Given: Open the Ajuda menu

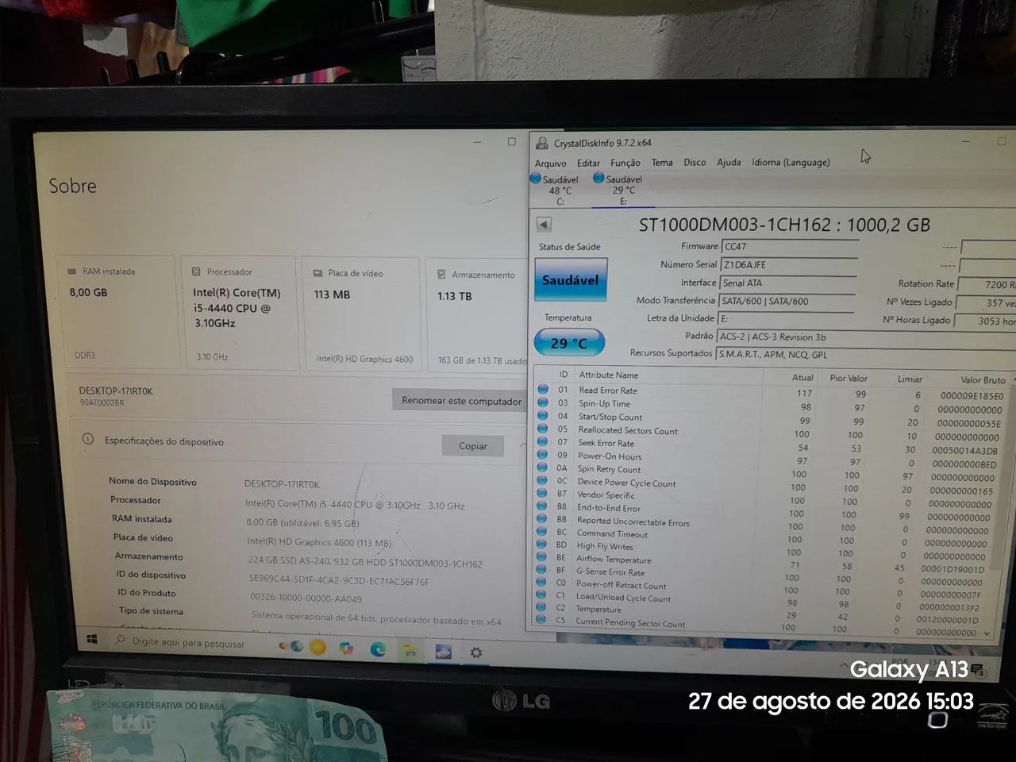Looking at the screenshot, I should (x=729, y=162).
